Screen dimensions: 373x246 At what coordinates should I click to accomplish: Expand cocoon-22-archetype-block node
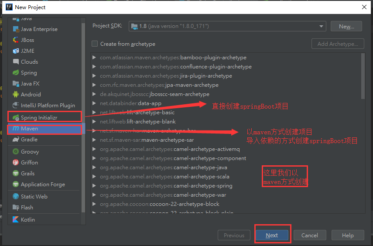pos(94,204)
